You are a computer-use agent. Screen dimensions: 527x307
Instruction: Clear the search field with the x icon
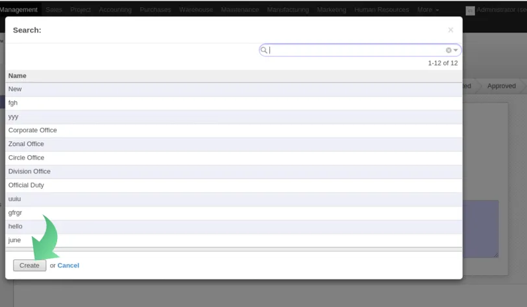(x=448, y=50)
